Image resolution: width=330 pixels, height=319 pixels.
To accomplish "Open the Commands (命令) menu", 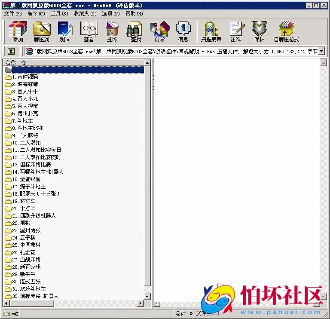I will [36, 14].
